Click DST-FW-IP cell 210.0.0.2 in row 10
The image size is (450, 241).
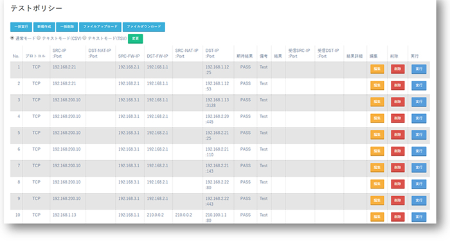(x=156, y=215)
